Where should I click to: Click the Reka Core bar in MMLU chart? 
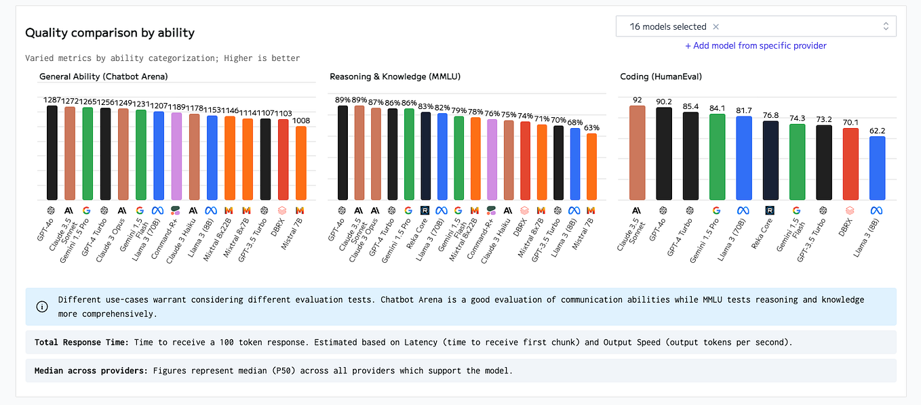tap(425, 156)
